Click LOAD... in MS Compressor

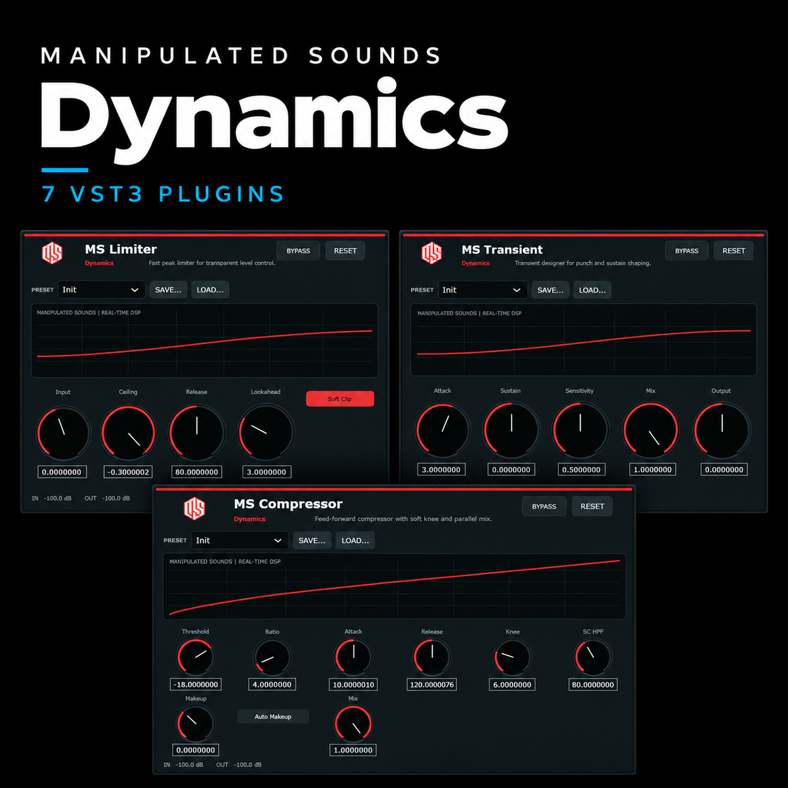pos(355,540)
